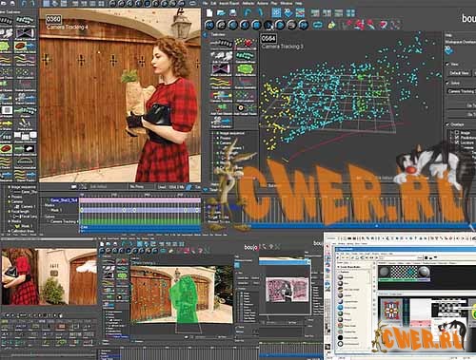This screenshot has height=360, width=476.
Task: Select the Camera Tracking task icon
Action: [221, 96]
